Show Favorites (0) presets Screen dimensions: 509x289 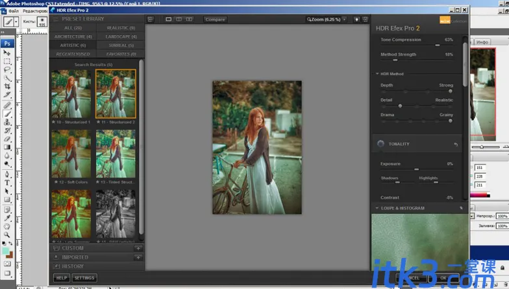tap(121, 54)
